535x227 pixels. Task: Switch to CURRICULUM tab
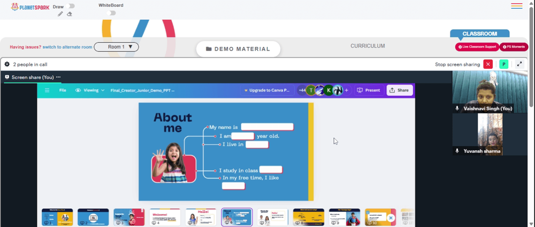click(368, 46)
